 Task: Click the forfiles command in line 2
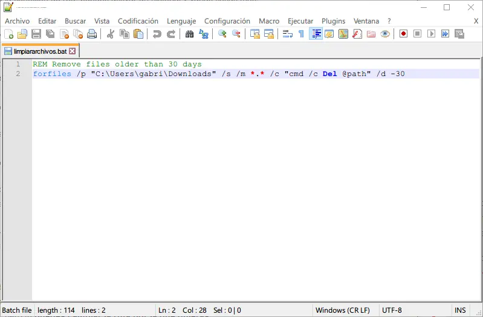52,74
